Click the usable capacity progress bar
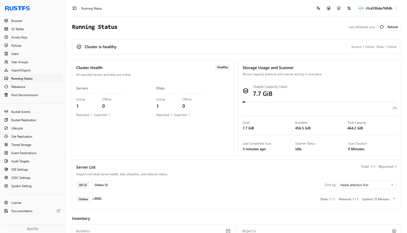This screenshot has height=233, width=407. (320, 102)
